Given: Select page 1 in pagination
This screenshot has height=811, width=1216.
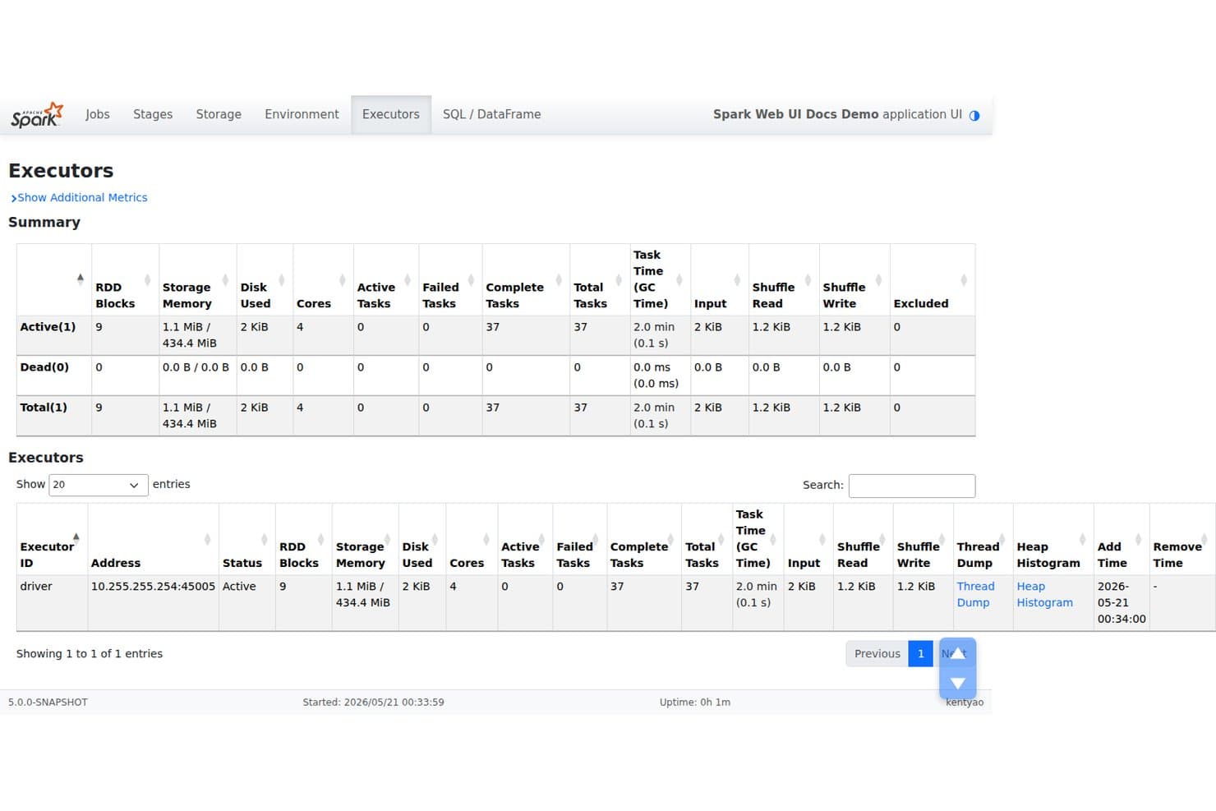Looking at the screenshot, I should [x=920, y=654].
